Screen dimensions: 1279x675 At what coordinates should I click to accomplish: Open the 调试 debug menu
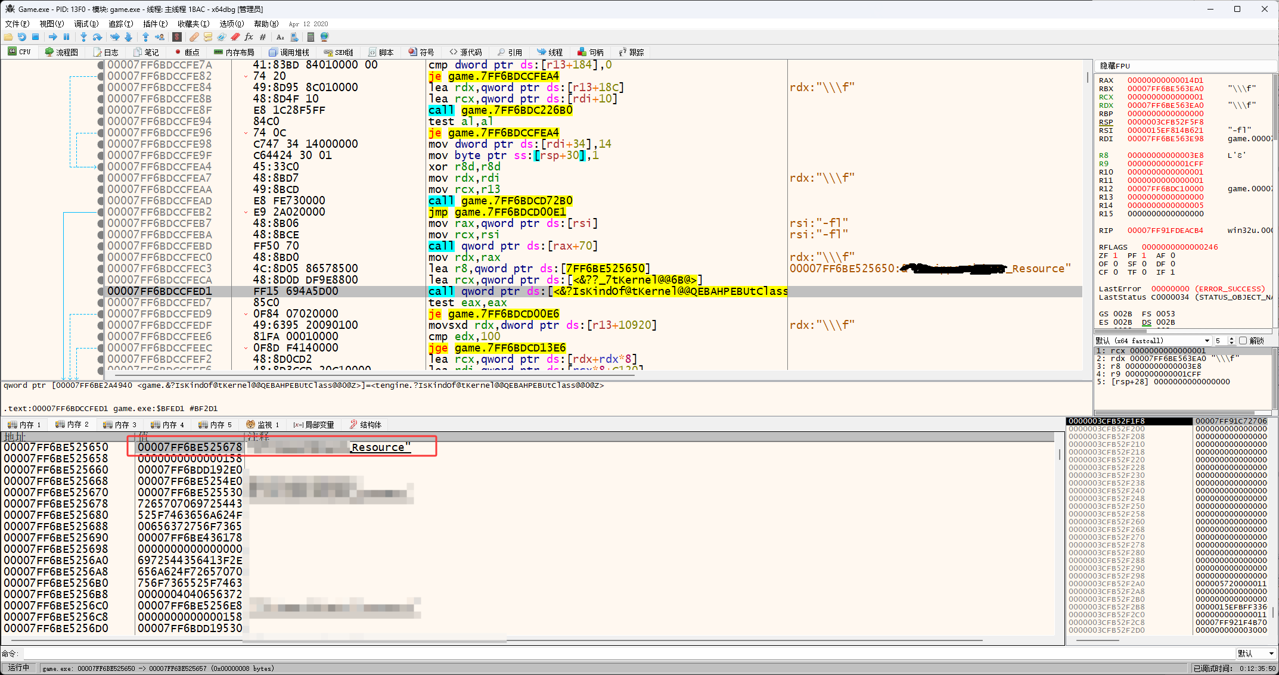(x=86, y=24)
